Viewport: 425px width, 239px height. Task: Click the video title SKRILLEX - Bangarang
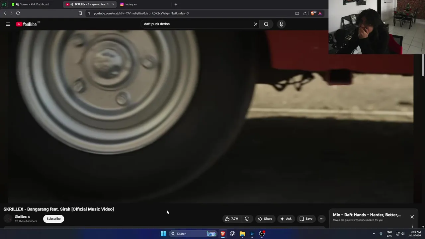pyautogui.click(x=59, y=209)
